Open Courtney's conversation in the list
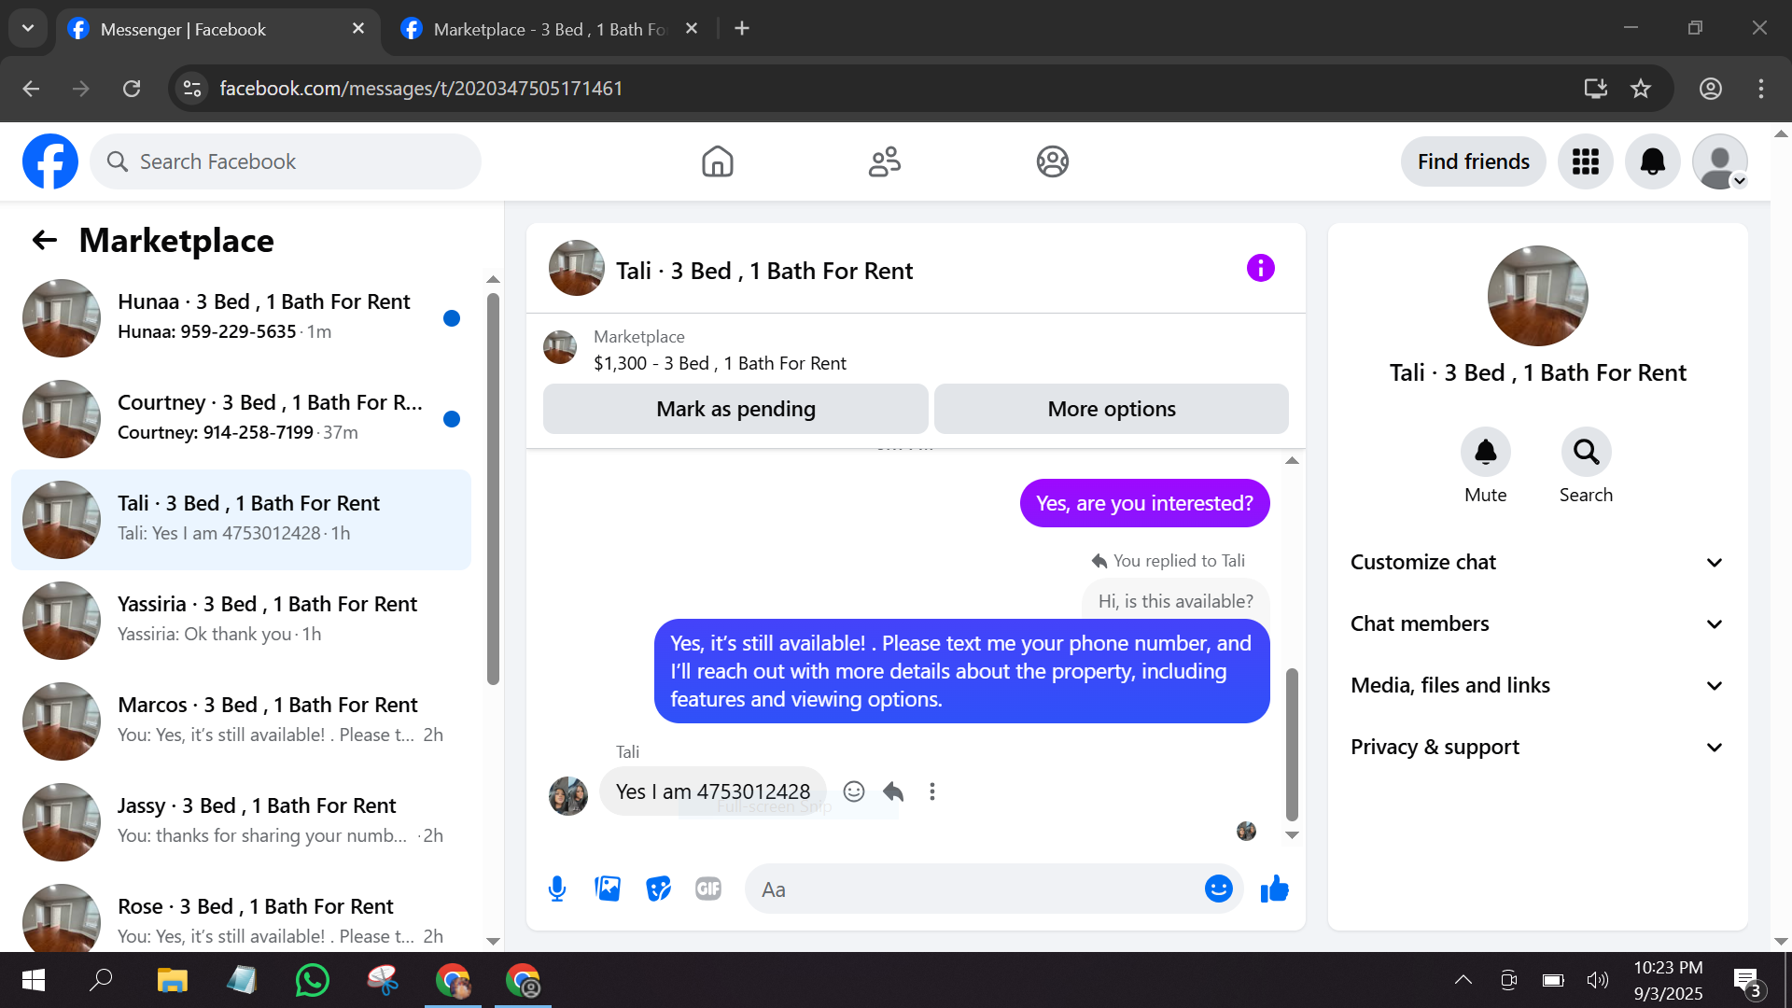Screen dimensions: 1792x1008 241,419
